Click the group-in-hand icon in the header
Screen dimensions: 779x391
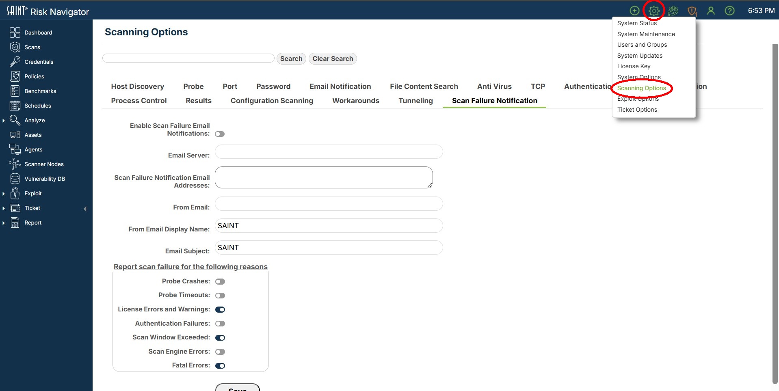(x=673, y=11)
